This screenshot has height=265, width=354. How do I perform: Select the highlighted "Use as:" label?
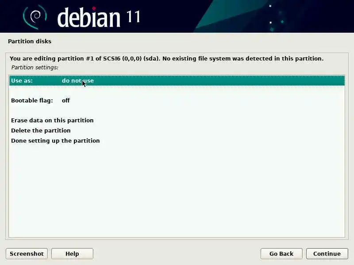22,80
